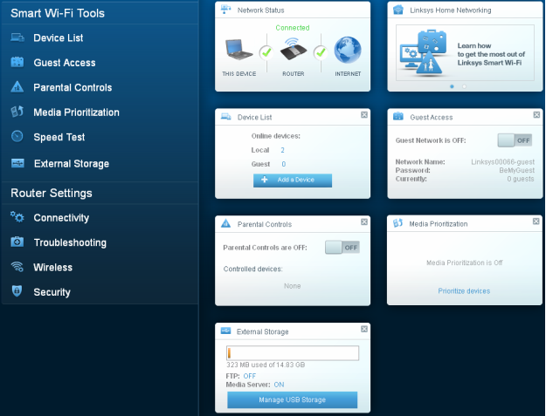The image size is (546, 416).
Task: Select Speed Test in the sidebar
Action: tap(59, 137)
